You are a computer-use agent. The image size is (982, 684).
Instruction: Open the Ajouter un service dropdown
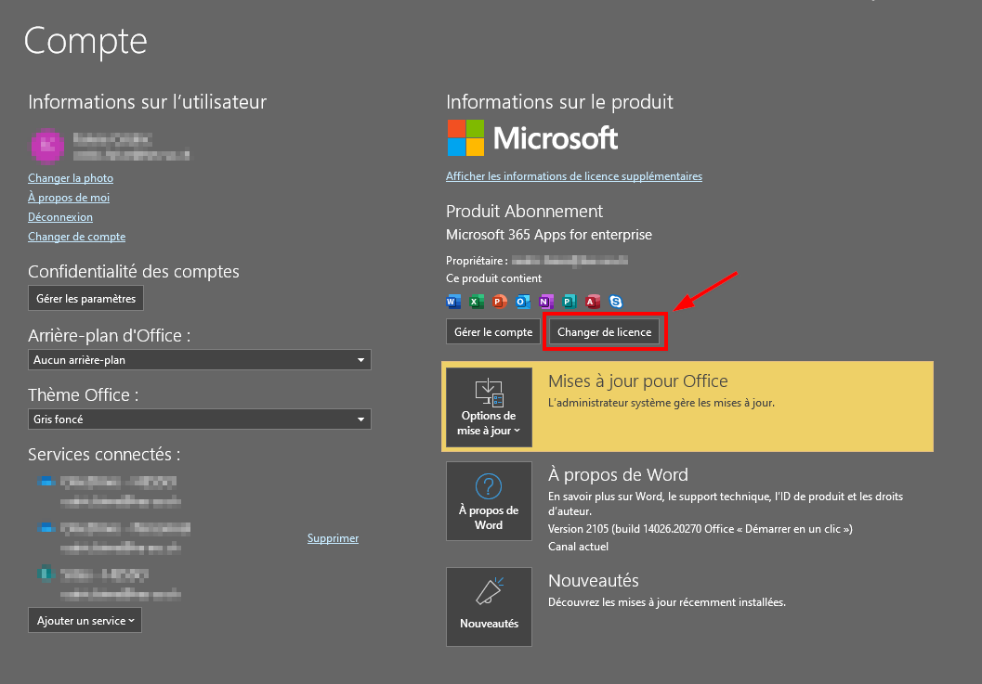click(85, 620)
